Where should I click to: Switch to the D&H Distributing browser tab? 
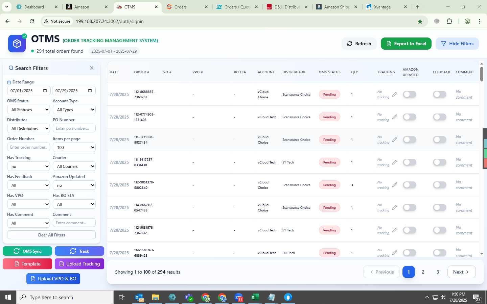287,7
